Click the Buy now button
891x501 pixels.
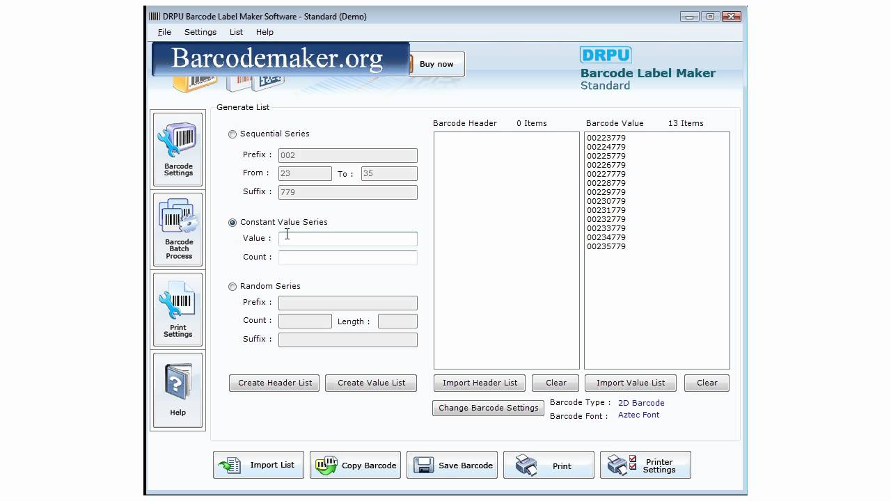436,64
